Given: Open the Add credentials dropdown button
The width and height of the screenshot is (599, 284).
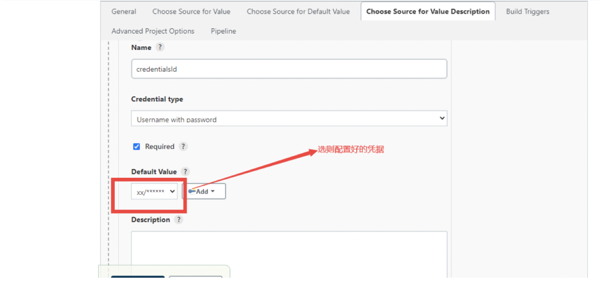Looking at the screenshot, I should tap(204, 192).
